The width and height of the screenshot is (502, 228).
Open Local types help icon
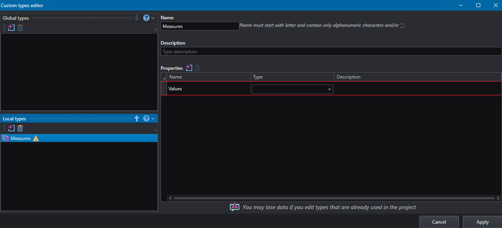point(146,118)
